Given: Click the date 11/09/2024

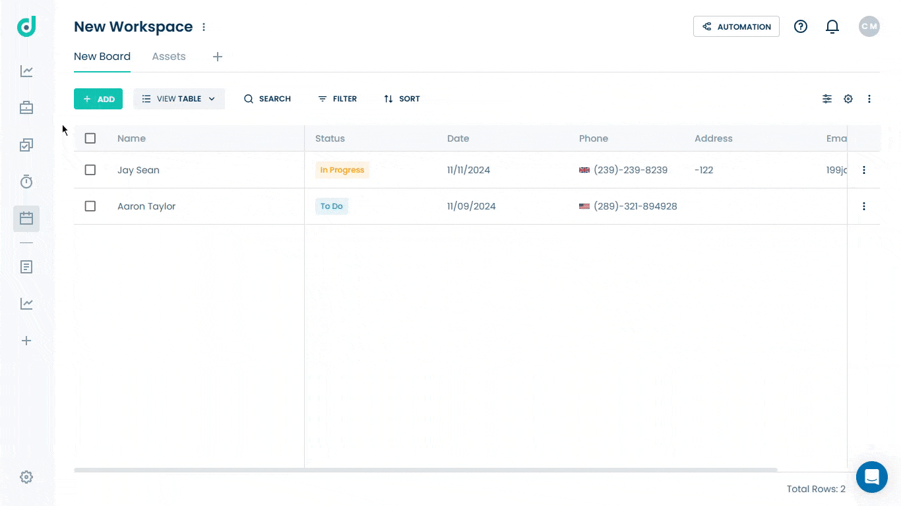Looking at the screenshot, I should point(472,206).
